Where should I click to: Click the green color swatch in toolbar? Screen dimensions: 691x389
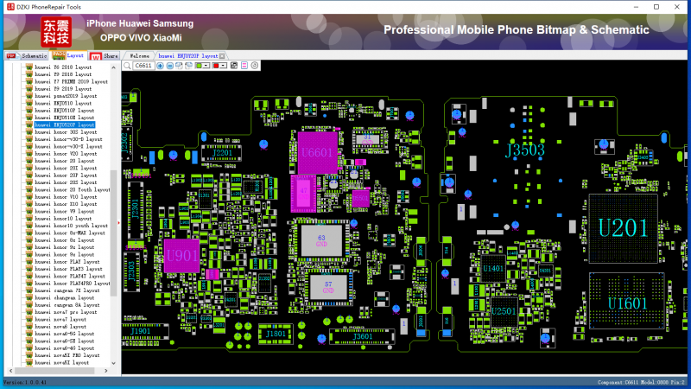tap(199, 66)
